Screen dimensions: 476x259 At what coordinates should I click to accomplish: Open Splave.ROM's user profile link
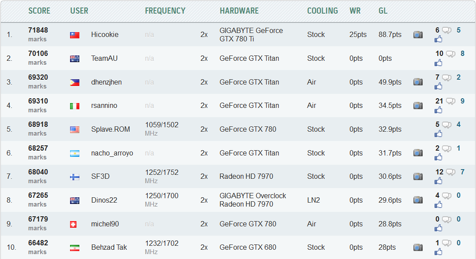(111, 129)
